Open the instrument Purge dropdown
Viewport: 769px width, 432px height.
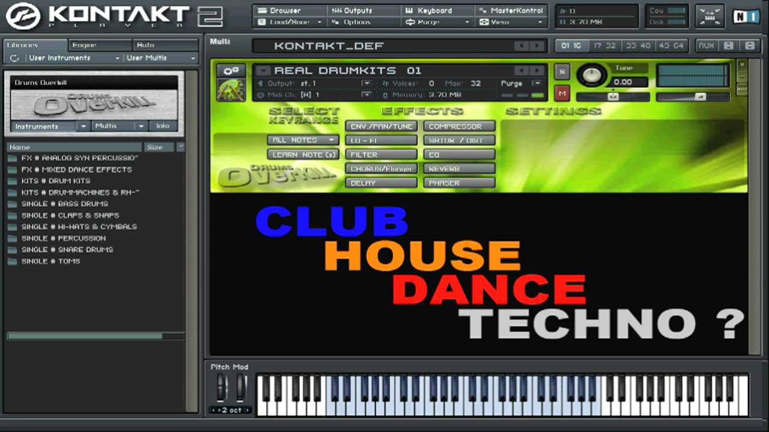[536, 83]
